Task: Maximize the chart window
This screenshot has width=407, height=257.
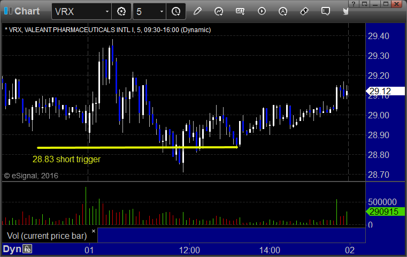Action: coord(386,4)
